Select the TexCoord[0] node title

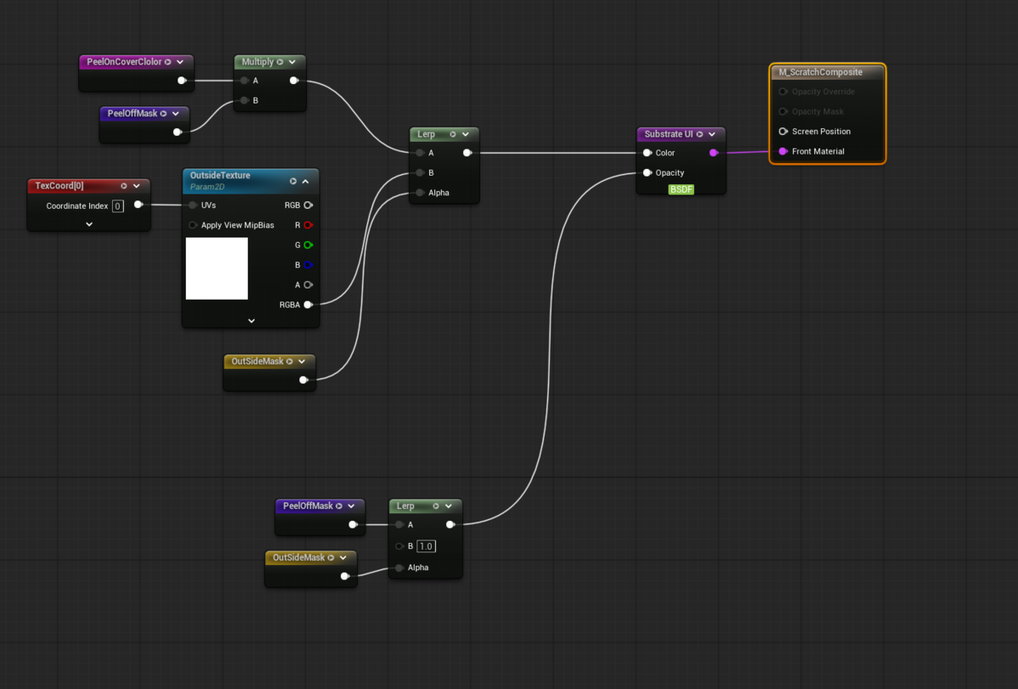(59, 185)
